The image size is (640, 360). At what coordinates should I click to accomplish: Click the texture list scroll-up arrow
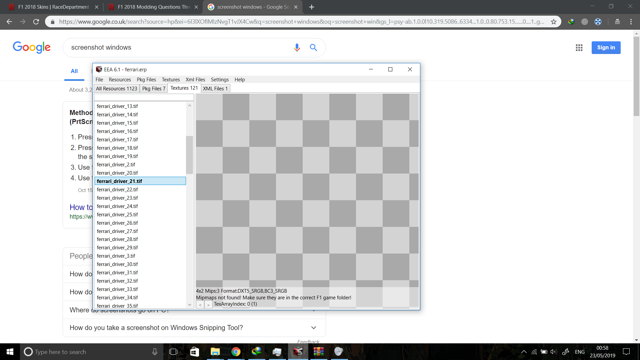pyautogui.click(x=190, y=105)
